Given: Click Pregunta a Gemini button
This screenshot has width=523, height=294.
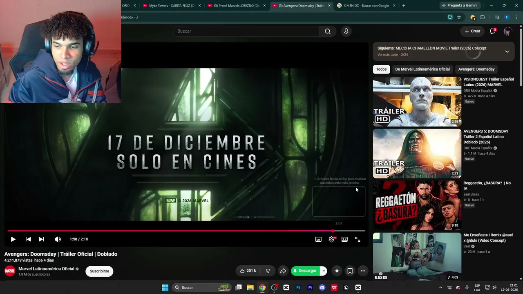Looking at the screenshot, I should click(x=460, y=5).
